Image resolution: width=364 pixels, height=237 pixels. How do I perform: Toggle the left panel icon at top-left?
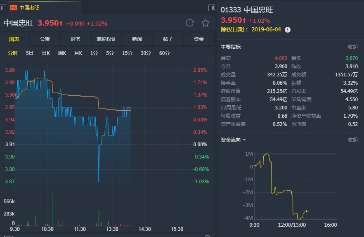pos(4,7)
